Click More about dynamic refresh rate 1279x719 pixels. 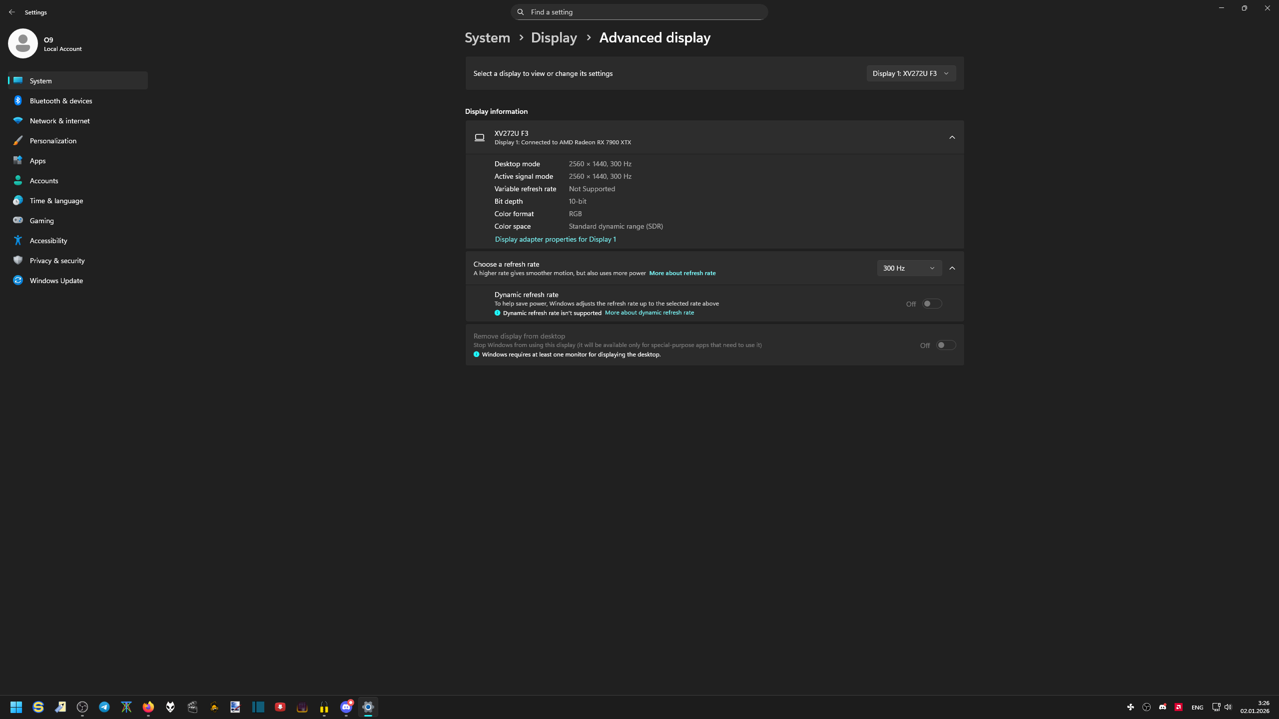pyautogui.click(x=649, y=312)
